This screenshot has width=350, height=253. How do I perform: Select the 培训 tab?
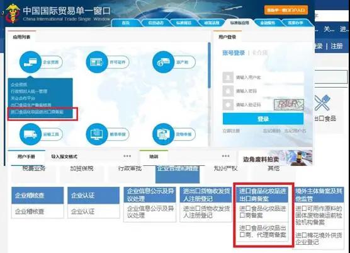coord(154,156)
